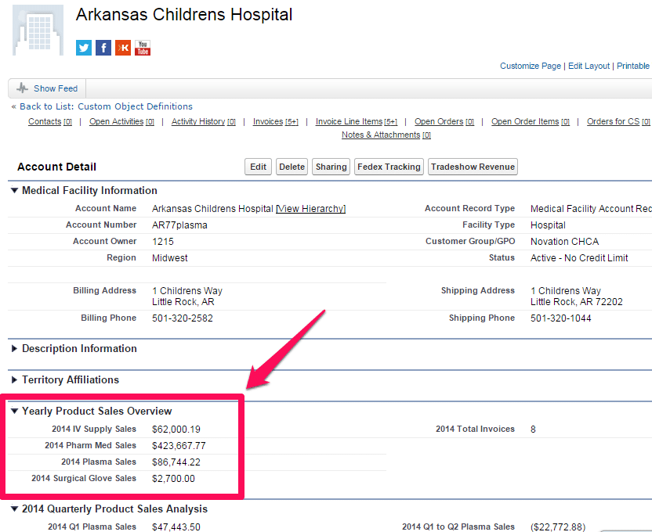Click the Klout social icon
The height and width of the screenshot is (532, 652).
pyautogui.click(x=123, y=48)
